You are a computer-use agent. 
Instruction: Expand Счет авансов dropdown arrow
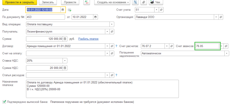click(222, 46)
